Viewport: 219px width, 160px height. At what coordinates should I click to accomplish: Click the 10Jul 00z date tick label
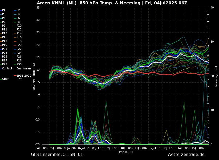pos(127,148)
